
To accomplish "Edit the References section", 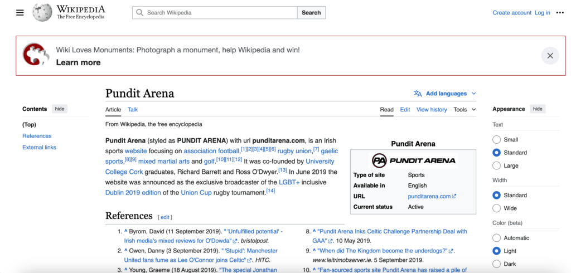I will click(x=165, y=217).
